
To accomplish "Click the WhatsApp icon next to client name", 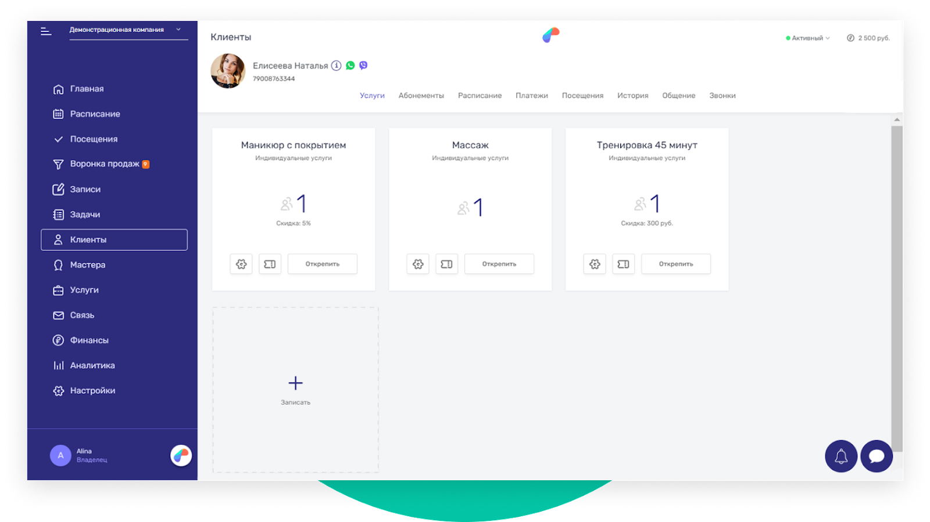I will [350, 66].
